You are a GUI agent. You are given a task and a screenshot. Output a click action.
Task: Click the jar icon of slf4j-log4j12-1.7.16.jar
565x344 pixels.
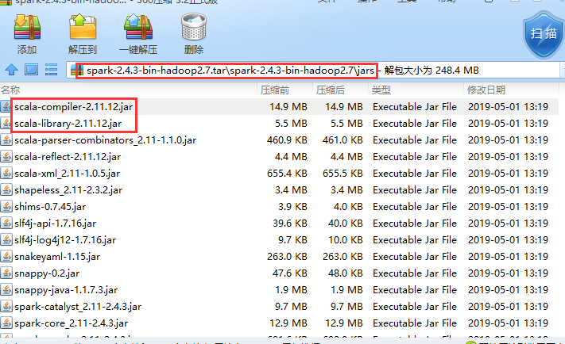(x=6, y=239)
